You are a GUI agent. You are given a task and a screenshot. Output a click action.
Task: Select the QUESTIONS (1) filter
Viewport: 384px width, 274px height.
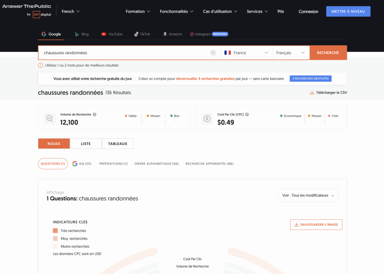53,163
